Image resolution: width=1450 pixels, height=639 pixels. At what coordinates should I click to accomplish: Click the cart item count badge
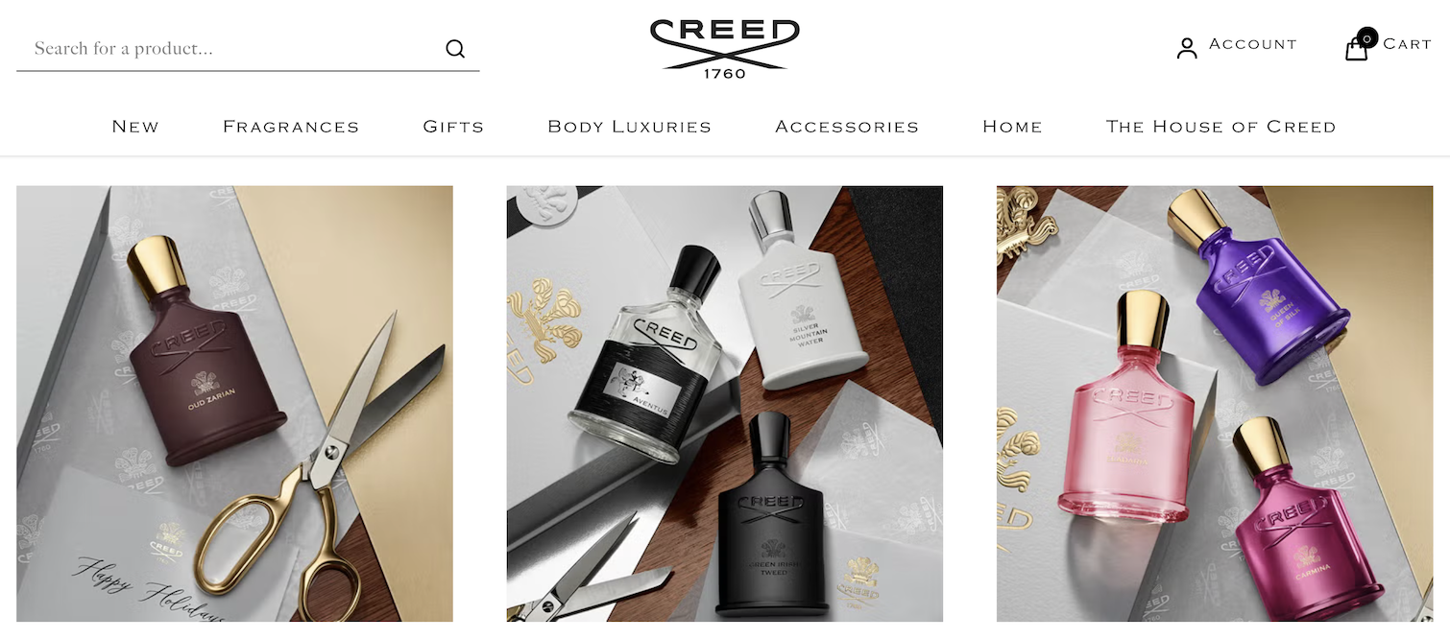click(x=1367, y=38)
